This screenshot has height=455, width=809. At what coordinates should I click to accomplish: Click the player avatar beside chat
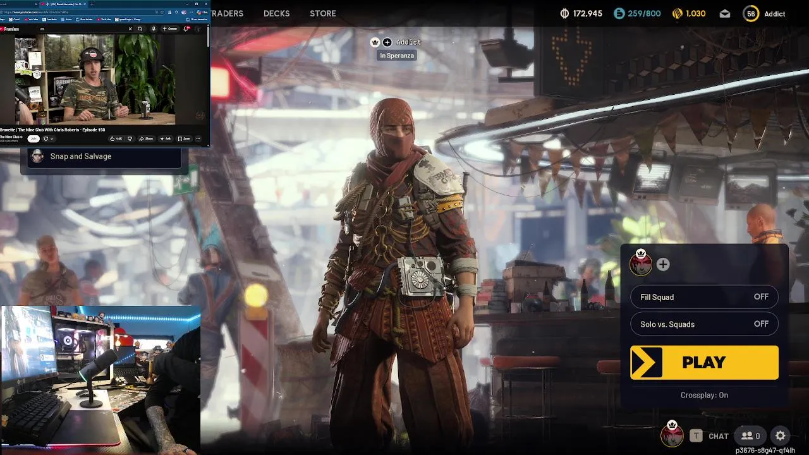tap(672, 434)
